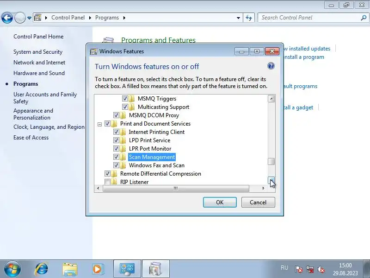Image resolution: width=370 pixels, height=278 pixels.
Task: Click Windows Fax and Scan folder icon
Action: 123,165
